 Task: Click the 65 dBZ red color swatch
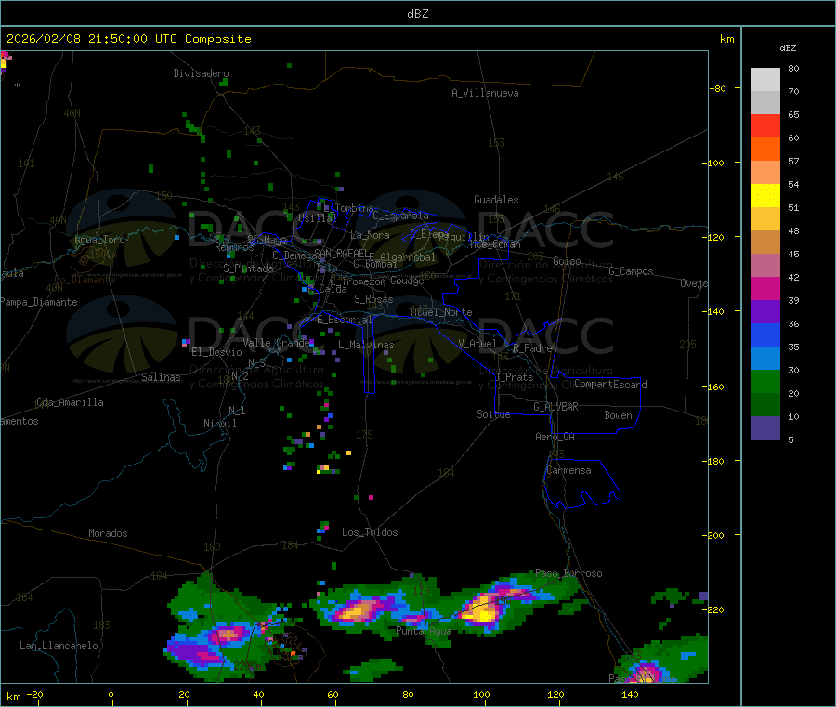click(x=765, y=125)
